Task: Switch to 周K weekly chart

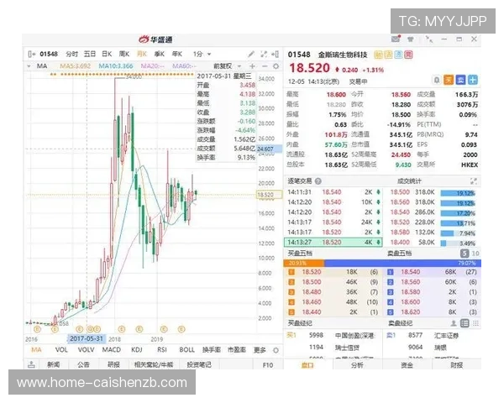Action: click(x=124, y=54)
